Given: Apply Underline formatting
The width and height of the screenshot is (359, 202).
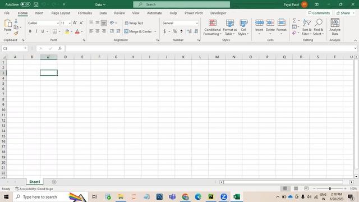Looking at the screenshot, I should (43, 31).
